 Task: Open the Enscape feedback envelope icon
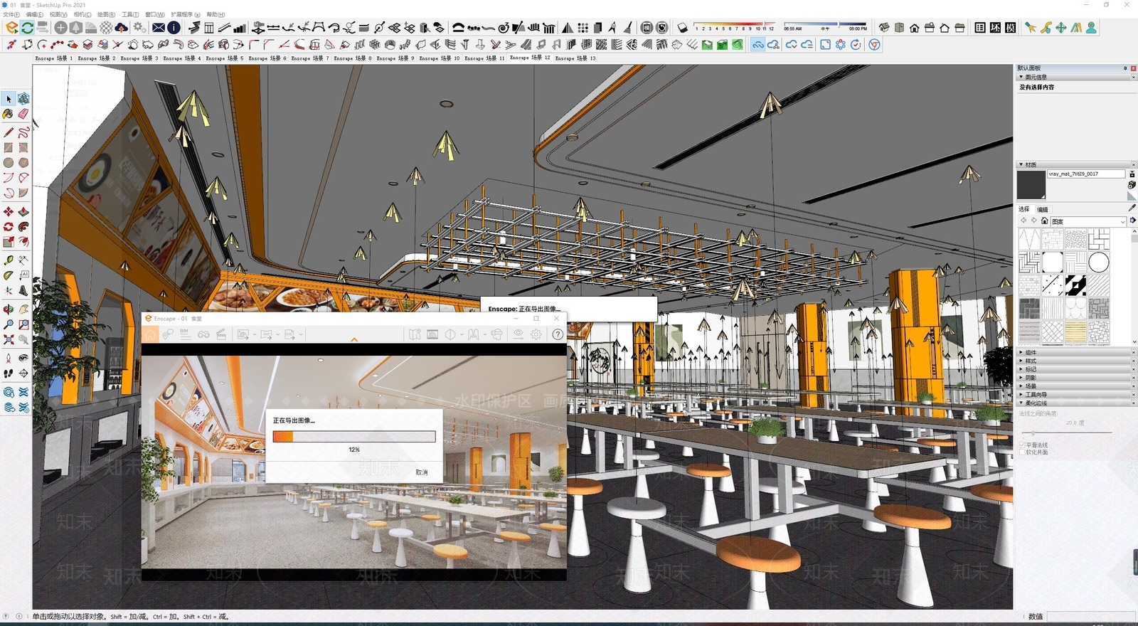coord(159,28)
